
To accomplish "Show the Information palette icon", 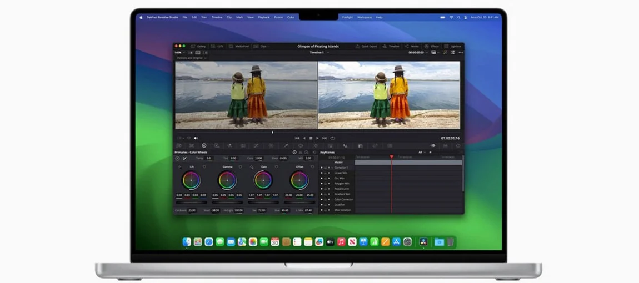I will [x=458, y=145].
